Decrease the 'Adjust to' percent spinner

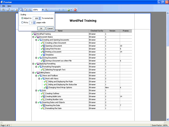(40, 19)
